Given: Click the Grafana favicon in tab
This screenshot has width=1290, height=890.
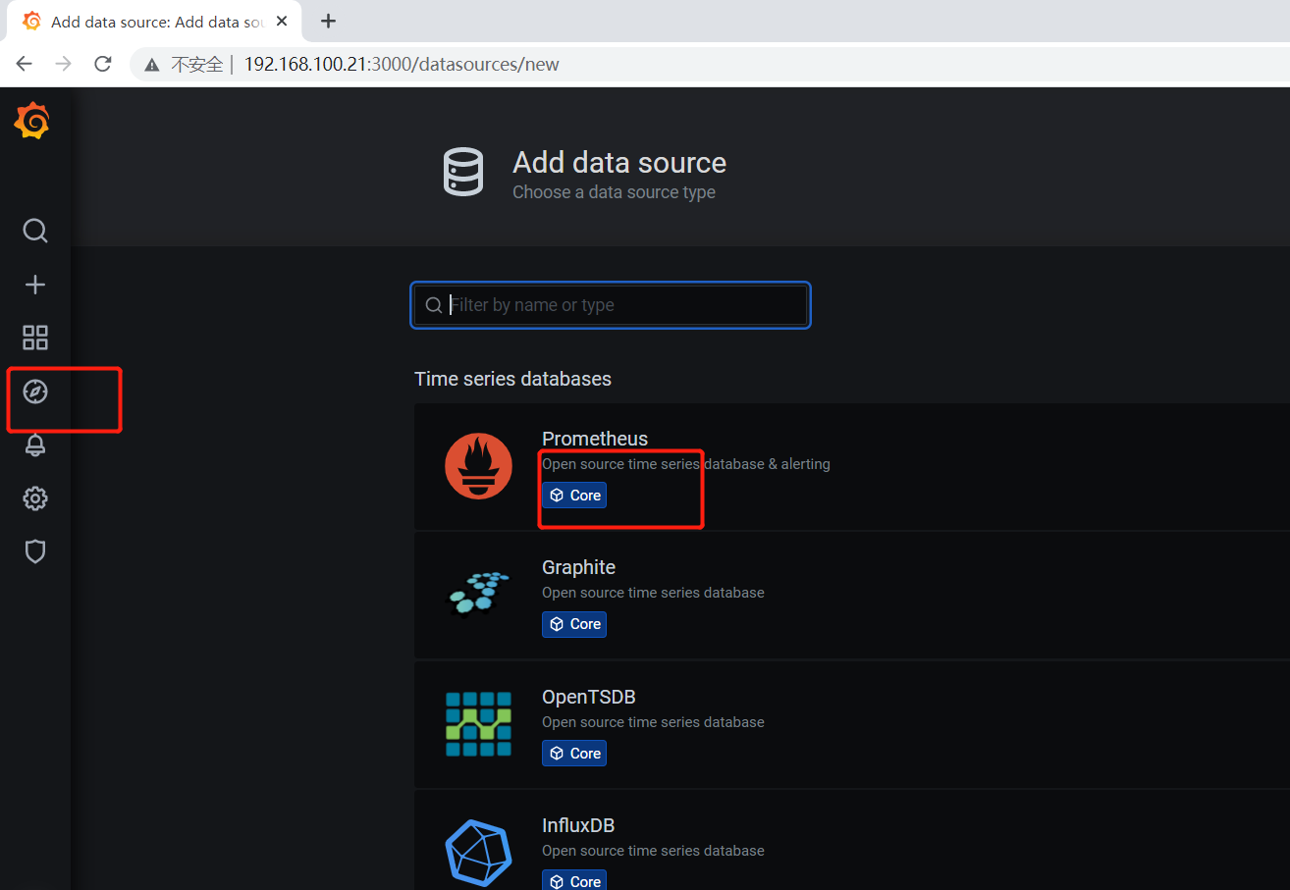Looking at the screenshot, I should (x=31, y=22).
